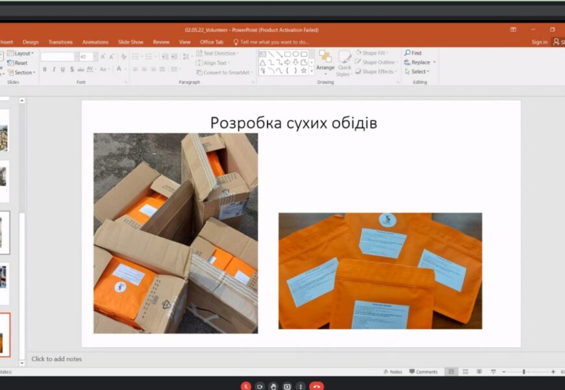The image size is (565, 390).
Task: Toggle the Comments pane in status bar
Action: 423,372
